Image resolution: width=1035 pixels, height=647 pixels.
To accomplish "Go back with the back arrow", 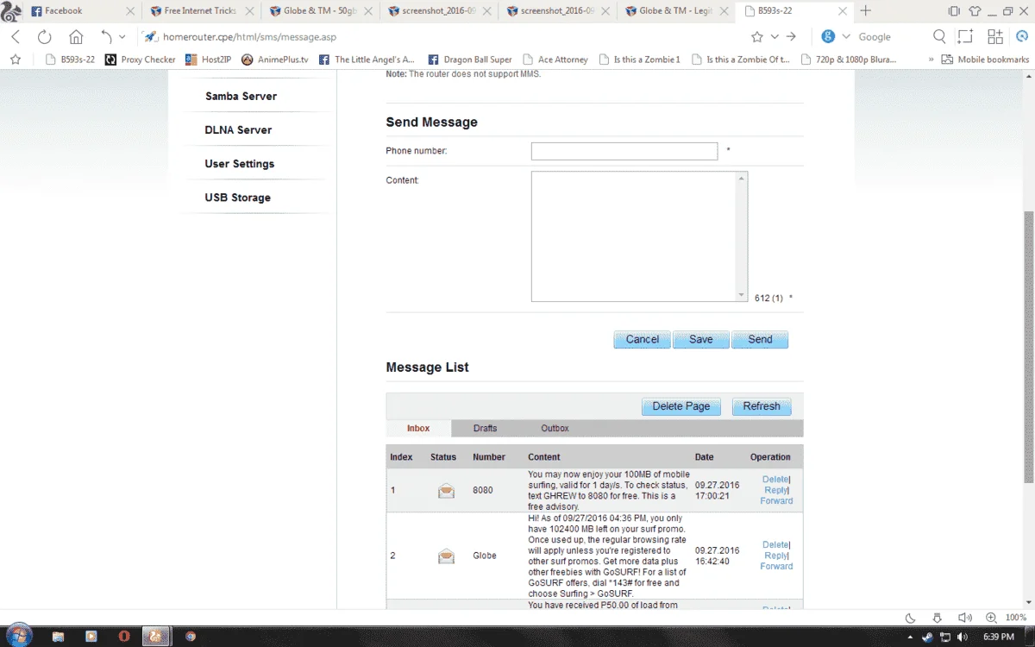I will [16, 37].
